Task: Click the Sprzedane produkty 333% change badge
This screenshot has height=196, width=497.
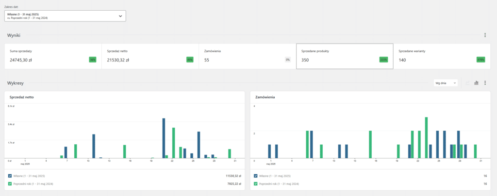Action: 383,60
